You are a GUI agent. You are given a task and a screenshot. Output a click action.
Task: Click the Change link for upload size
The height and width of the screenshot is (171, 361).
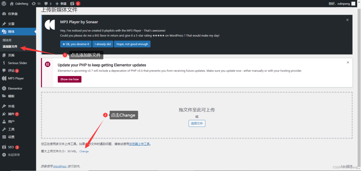pos(84,151)
